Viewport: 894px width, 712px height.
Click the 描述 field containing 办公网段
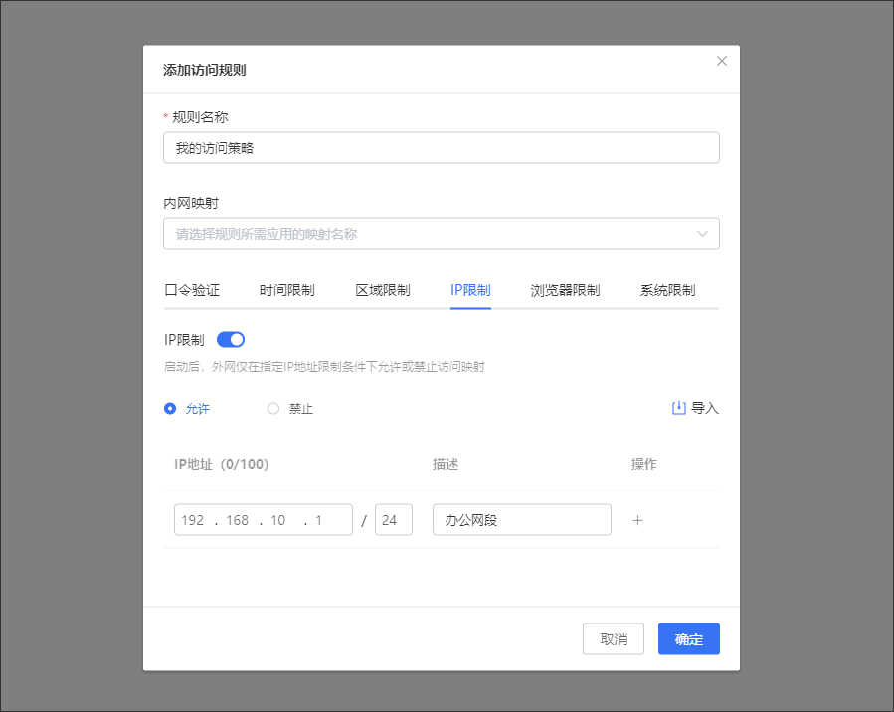521,520
